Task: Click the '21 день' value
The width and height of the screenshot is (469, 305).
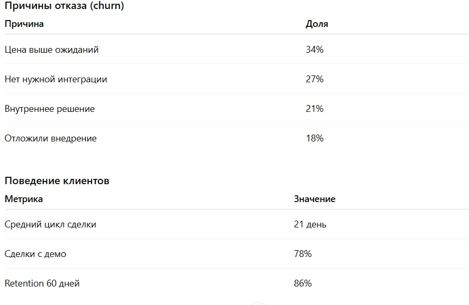Action: coord(310,224)
